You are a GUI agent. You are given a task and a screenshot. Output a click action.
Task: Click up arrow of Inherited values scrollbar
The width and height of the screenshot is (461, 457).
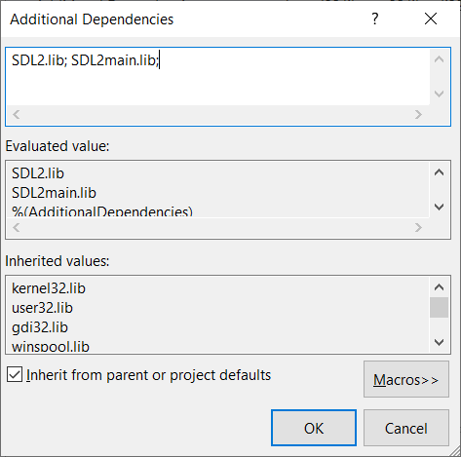[440, 287]
